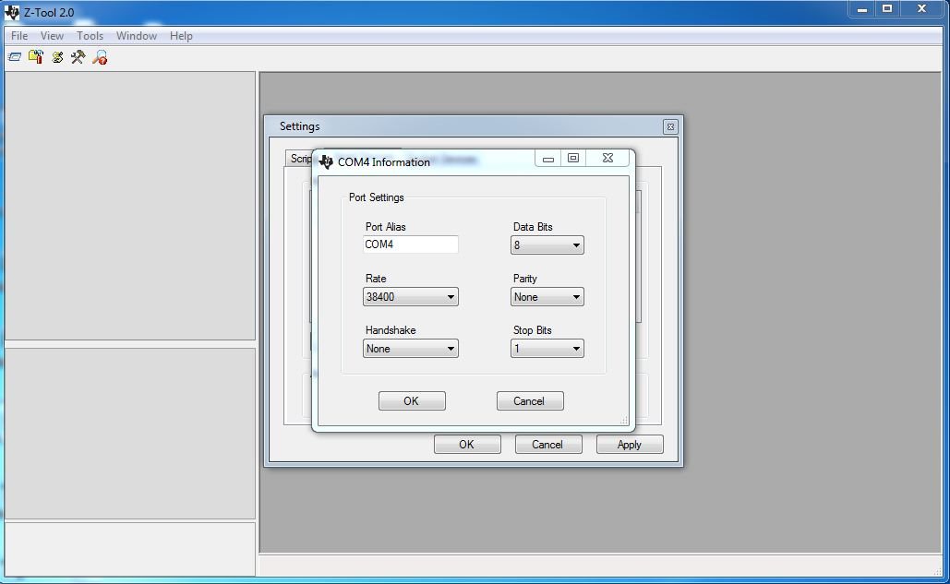Close the Settings window
Image resolution: width=950 pixels, height=584 pixels.
coord(670,126)
